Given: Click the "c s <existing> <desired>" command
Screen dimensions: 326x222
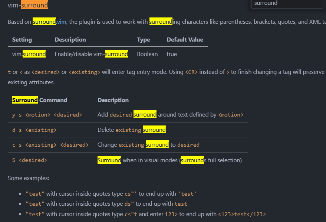Looking at the screenshot, I should (50, 145).
